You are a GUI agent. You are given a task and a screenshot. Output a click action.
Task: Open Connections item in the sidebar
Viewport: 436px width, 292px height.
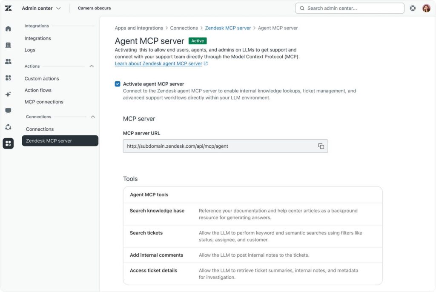40,129
